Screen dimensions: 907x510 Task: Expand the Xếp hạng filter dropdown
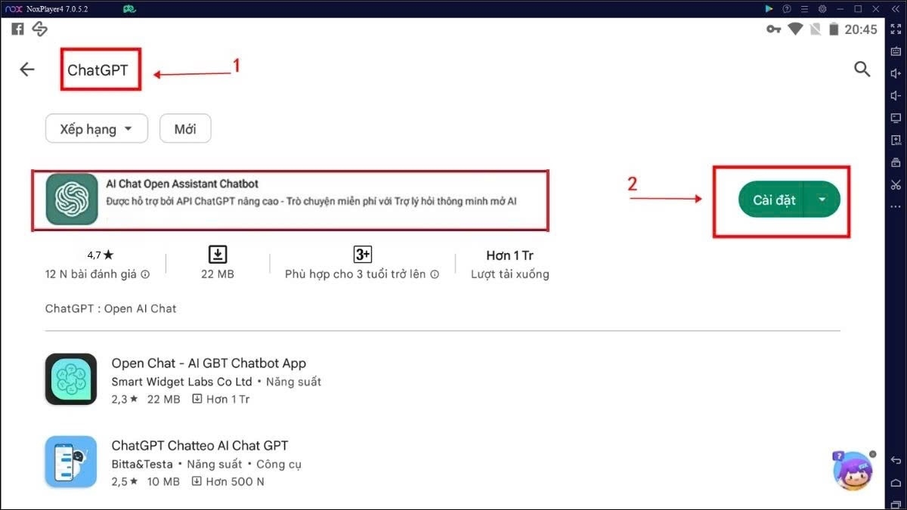point(96,129)
